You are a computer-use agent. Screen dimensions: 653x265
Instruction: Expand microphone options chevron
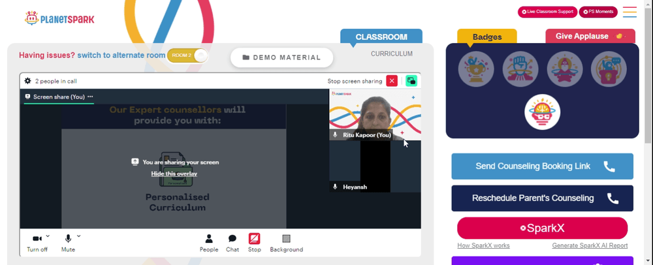point(79,236)
